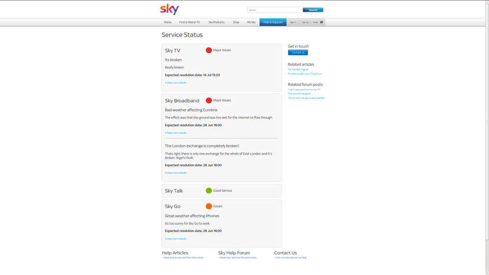The height and width of the screenshot is (275, 489).
Task: Click The London exchange is completely broken
Action: click(202, 146)
